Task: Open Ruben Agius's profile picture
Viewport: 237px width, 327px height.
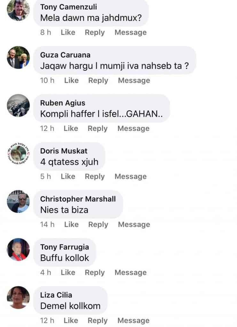Action: pos(18,106)
